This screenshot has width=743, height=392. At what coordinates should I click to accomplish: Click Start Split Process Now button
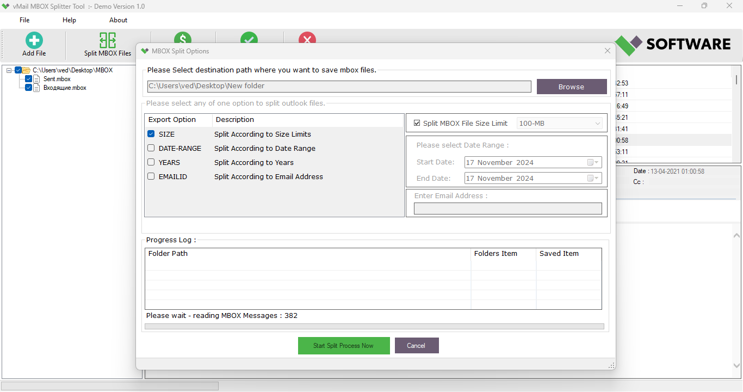point(344,346)
